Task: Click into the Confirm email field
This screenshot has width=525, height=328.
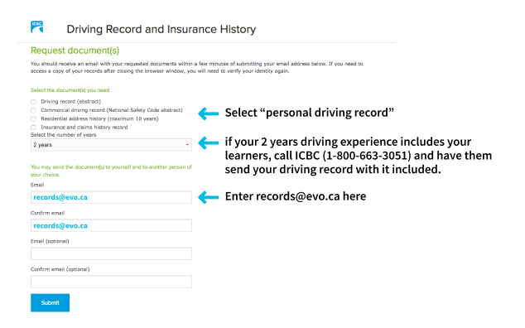Action: [111, 225]
